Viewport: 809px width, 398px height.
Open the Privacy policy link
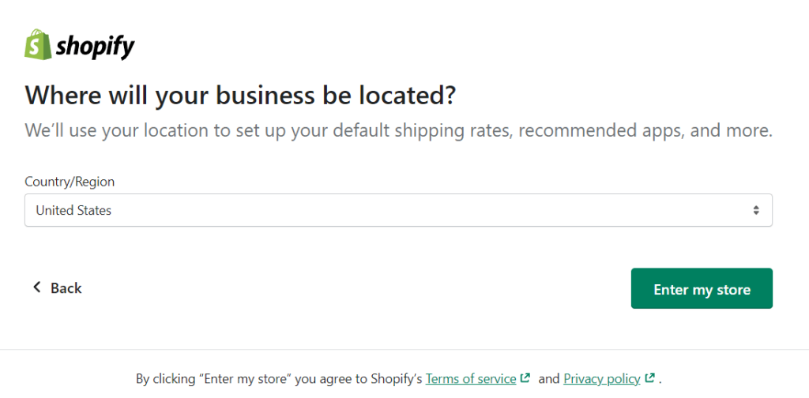(601, 379)
